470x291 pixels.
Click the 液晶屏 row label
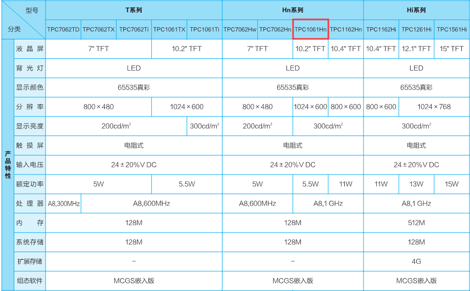(30, 49)
